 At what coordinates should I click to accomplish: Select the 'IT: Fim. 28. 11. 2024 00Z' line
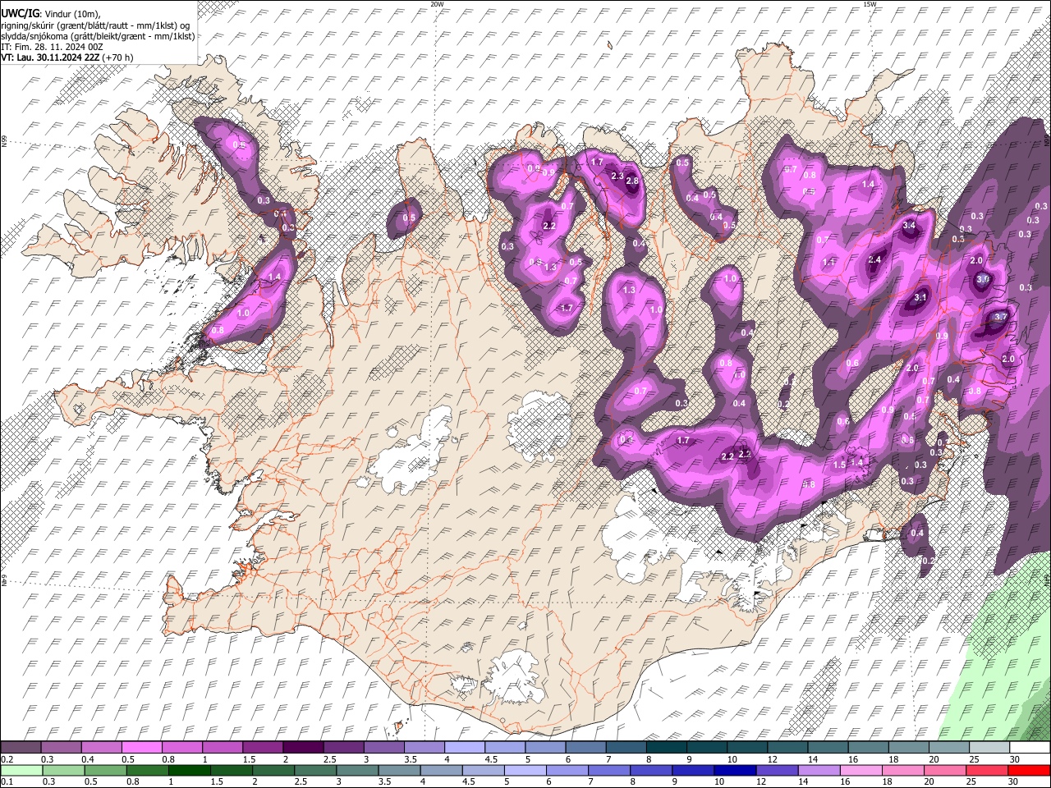(x=52, y=47)
